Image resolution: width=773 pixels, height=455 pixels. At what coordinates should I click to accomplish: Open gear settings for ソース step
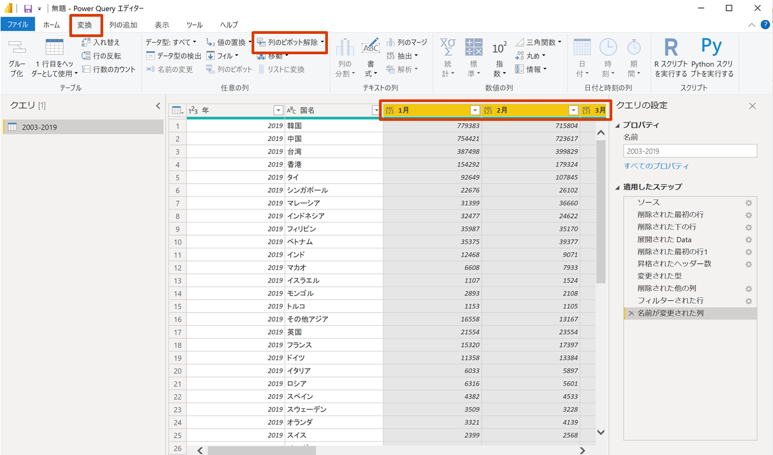coord(748,203)
